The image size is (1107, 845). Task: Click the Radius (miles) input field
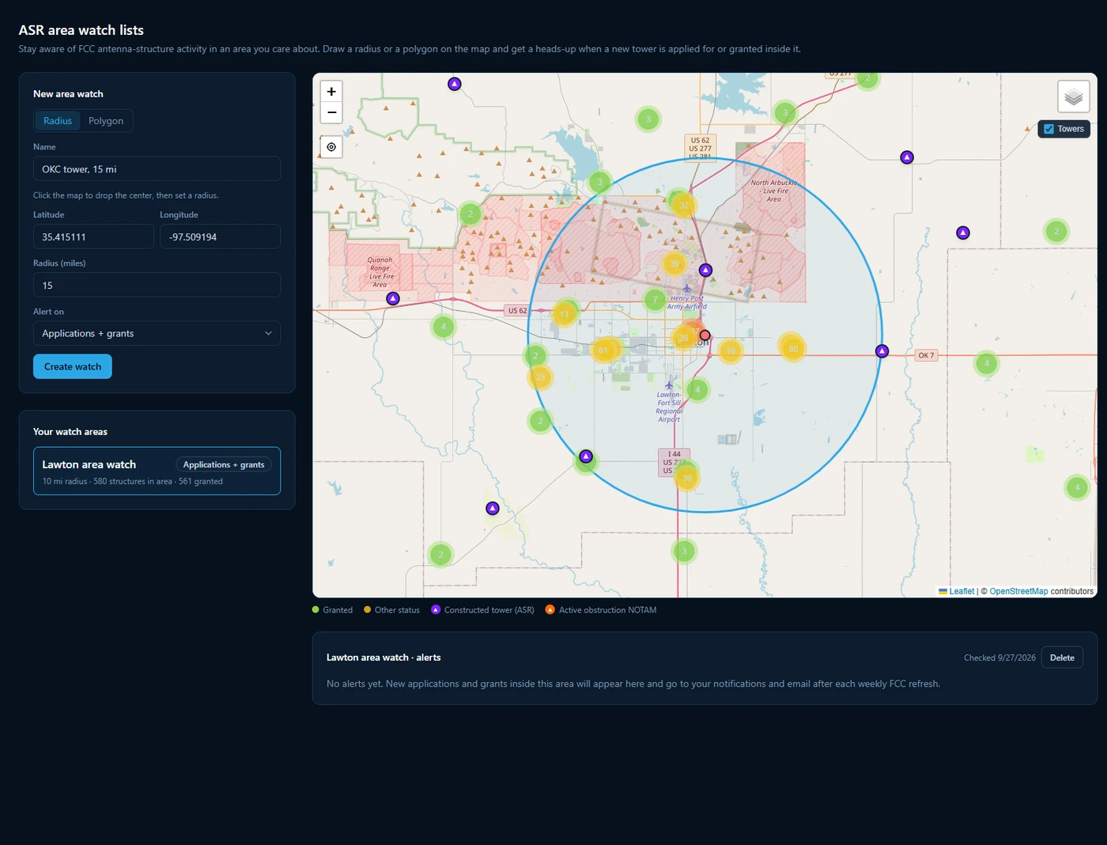(157, 285)
